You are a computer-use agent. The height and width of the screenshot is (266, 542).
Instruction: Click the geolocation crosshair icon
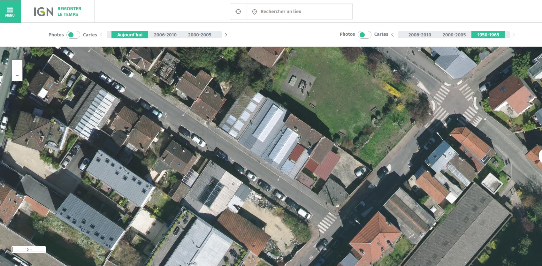[238, 11]
